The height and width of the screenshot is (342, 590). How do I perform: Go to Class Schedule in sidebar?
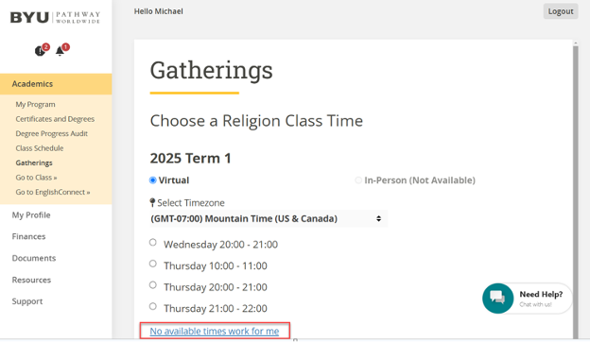(x=40, y=148)
